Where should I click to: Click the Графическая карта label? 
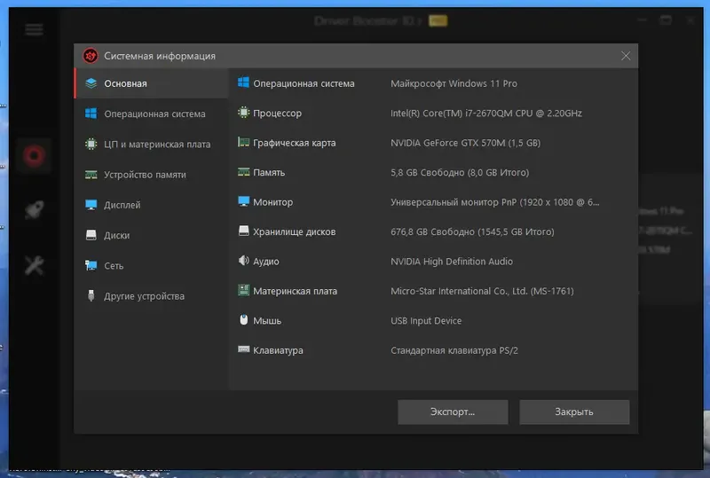tap(295, 143)
